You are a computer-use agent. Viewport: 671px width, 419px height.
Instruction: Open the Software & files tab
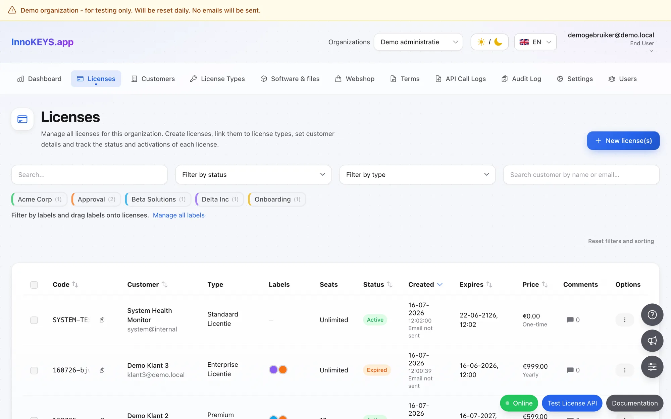tap(290, 79)
